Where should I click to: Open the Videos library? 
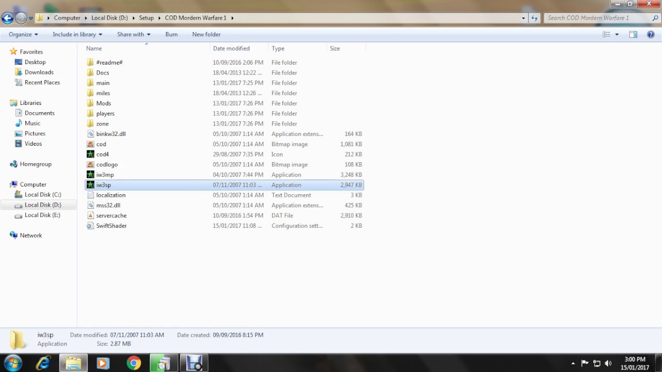[33, 144]
